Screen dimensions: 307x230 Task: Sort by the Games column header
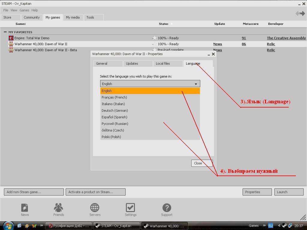pos(21,24)
